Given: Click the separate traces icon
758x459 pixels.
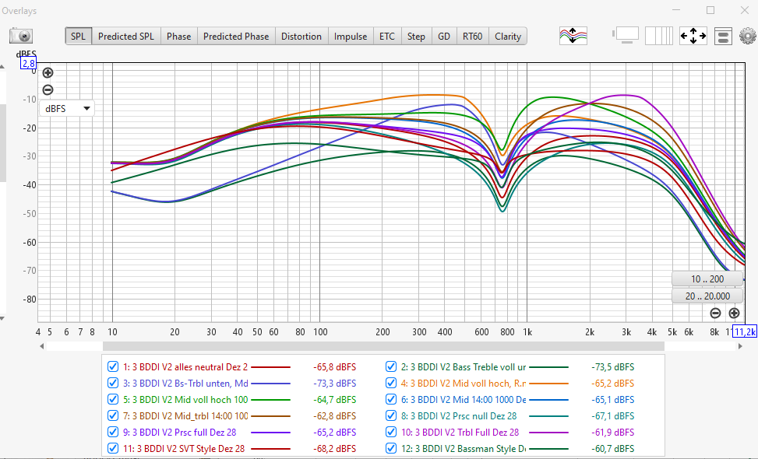Looking at the screenshot, I should [573, 36].
